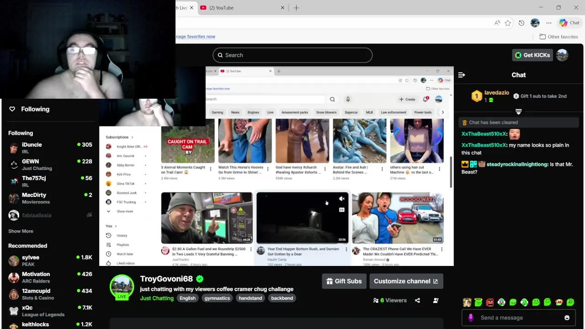Click TroyGovoni68 live avatar
This screenshot has width=585, height=329.
[x=122, y=287]
